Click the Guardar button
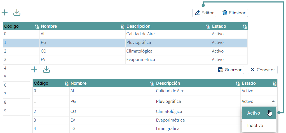Screen dimensions: 286x133 coord(230,70)
